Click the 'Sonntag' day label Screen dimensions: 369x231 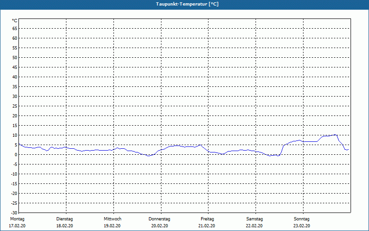point(302,219)
